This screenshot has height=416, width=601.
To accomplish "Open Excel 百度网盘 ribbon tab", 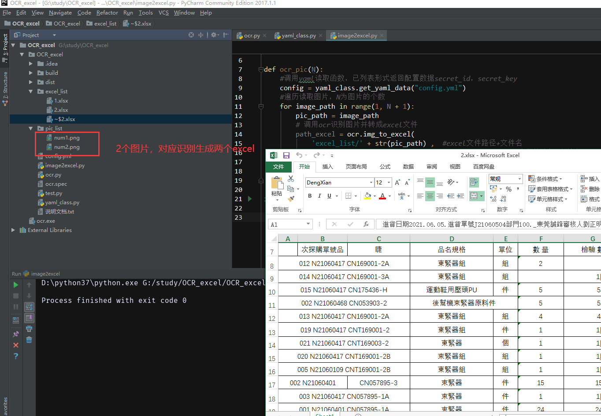I will click(484, 167).
